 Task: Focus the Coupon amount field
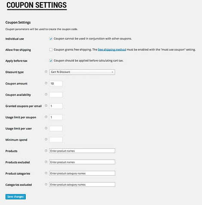[56, 84]
